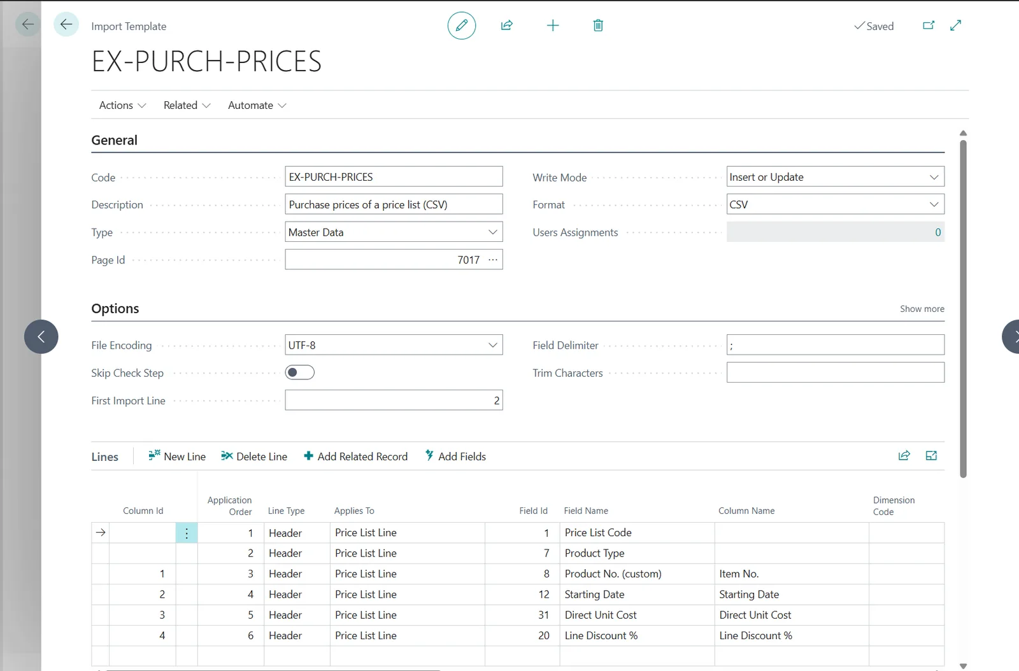Click the Lines section share icon
1019x671 pixels.
coord(904,456)
